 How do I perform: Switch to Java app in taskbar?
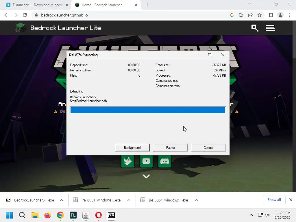(86, 215)
